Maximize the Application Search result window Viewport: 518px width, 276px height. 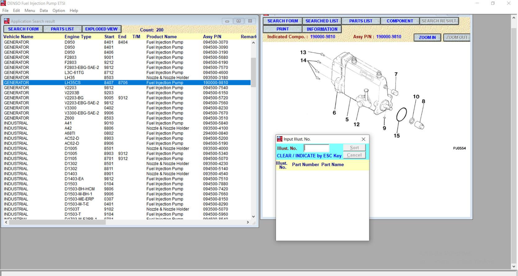(238, 21)
